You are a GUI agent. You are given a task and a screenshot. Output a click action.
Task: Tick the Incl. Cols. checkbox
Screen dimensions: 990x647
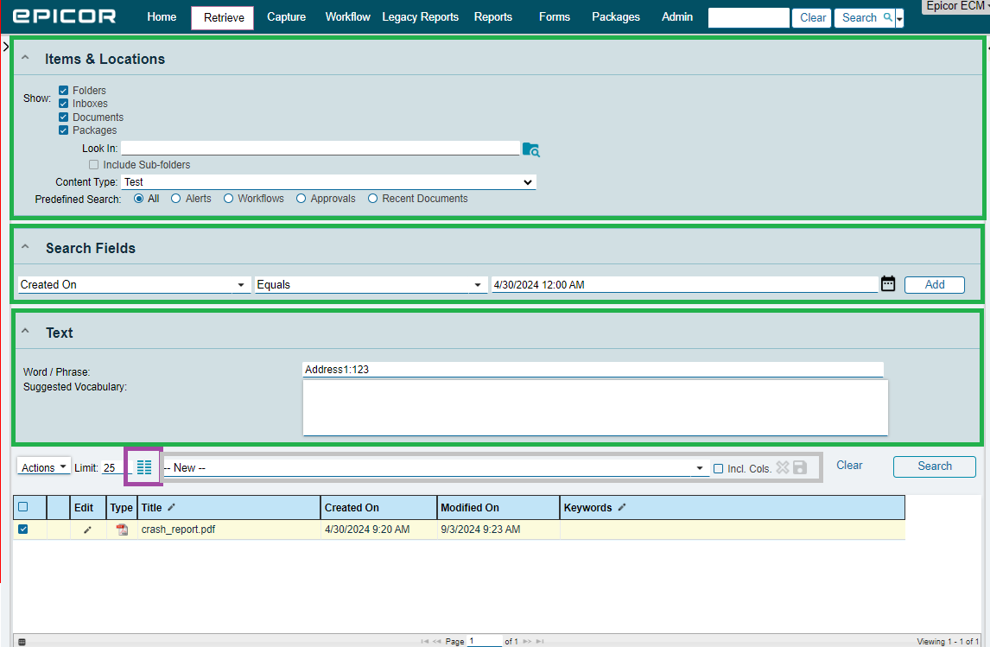click(718, 468)
